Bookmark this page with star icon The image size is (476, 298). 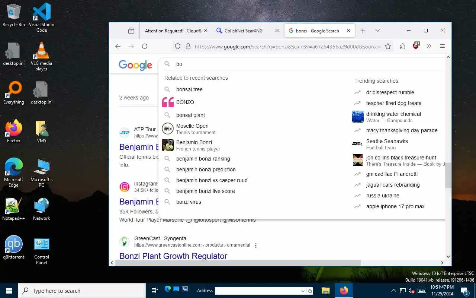point(388,46)
